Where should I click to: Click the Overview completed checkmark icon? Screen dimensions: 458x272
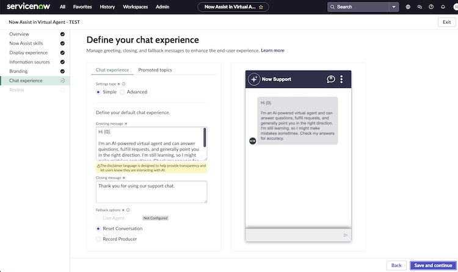[62, 34]
